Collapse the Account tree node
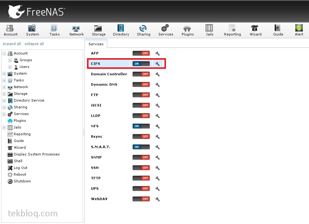309x224 pixels. (x=4, y=53)
